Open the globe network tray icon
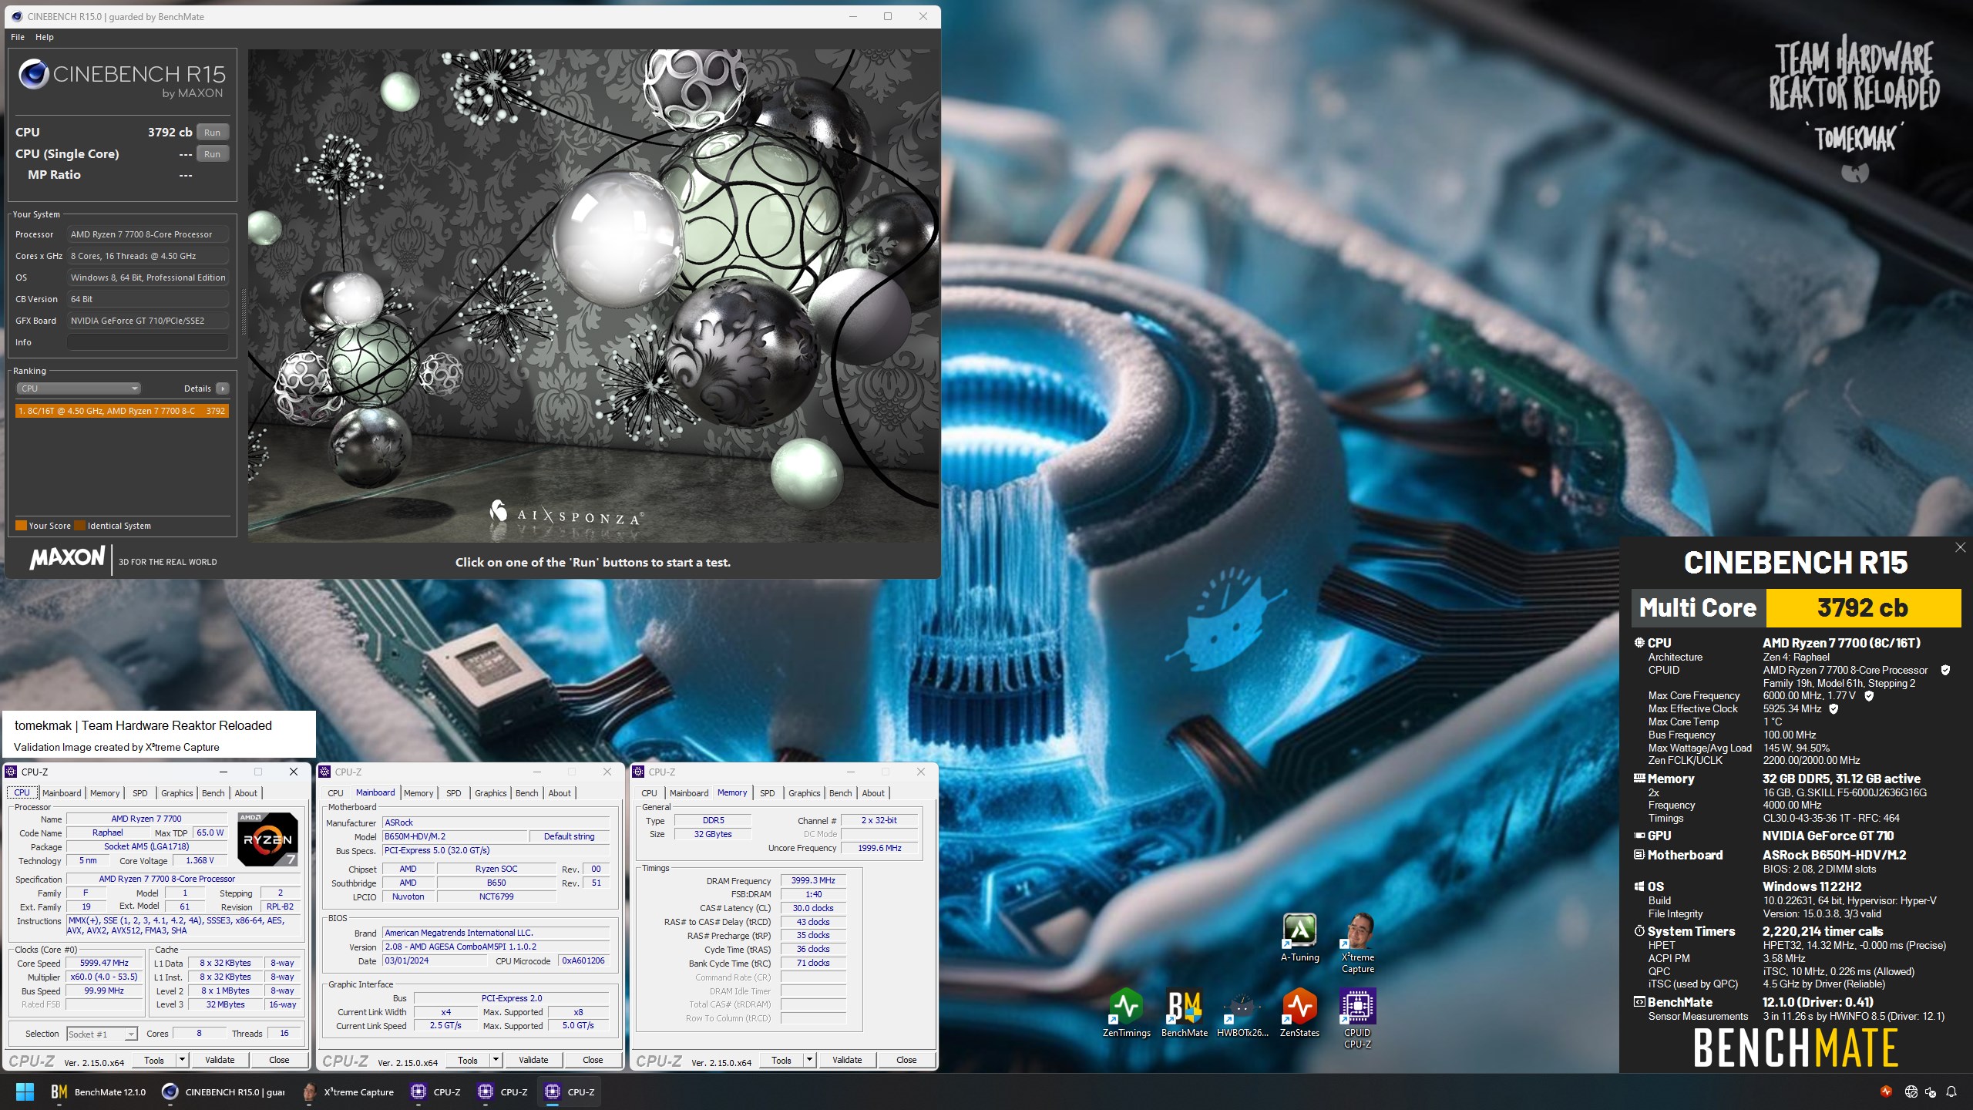Screen dimensions: 1973x1110 (x=1911, y=1091)
